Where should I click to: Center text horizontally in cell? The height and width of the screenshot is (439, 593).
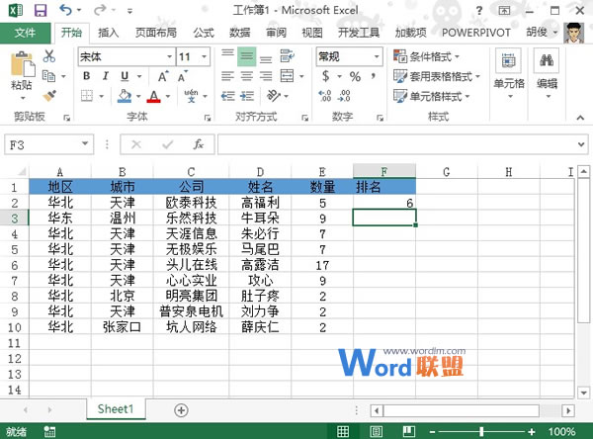click(x=246, y=76)
